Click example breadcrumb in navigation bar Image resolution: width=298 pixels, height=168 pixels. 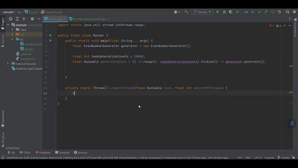[8, 12]
